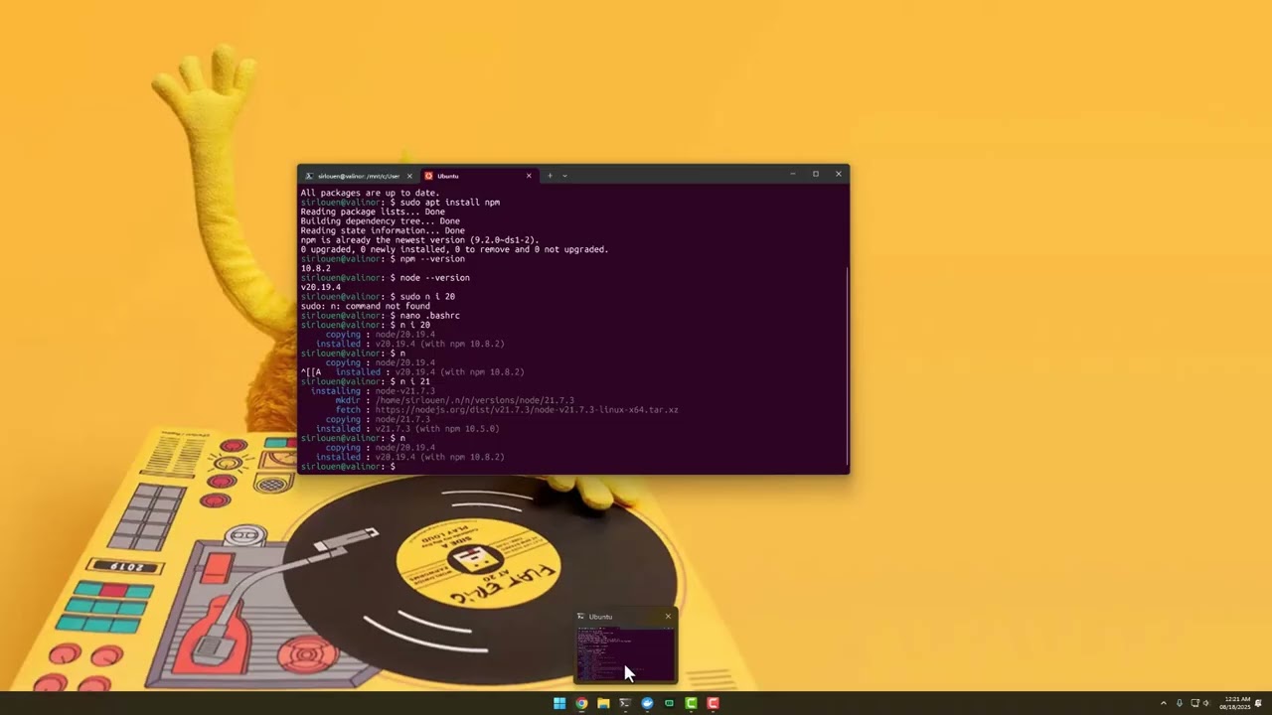Click 'All packages are up to date.'
This screenshot has width=1272, height=715.
(370, 193)
